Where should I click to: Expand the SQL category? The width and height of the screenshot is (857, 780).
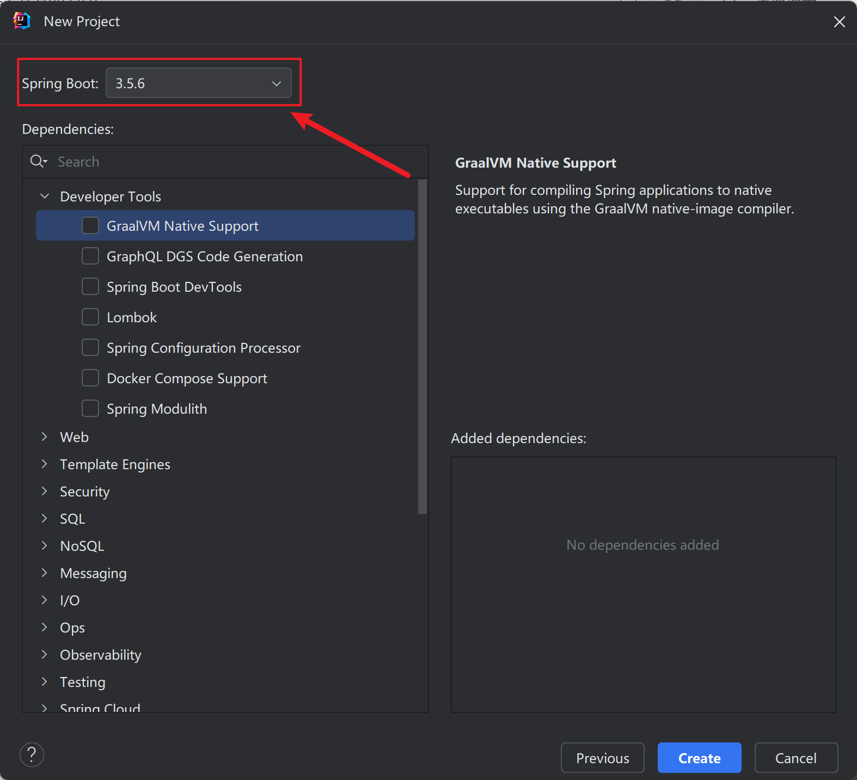click(x=45, y=518)
